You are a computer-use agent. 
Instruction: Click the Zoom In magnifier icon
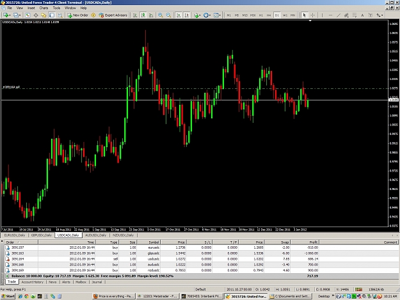pos(161,15)
